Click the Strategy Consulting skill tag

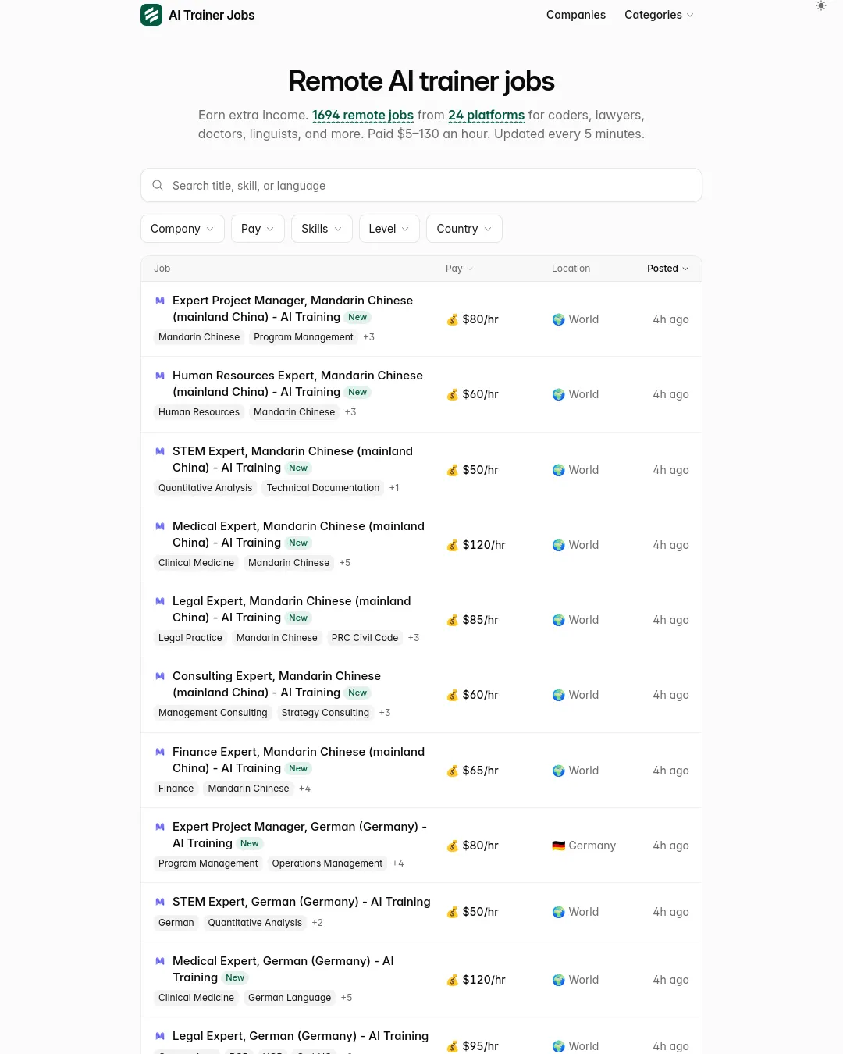325,713
